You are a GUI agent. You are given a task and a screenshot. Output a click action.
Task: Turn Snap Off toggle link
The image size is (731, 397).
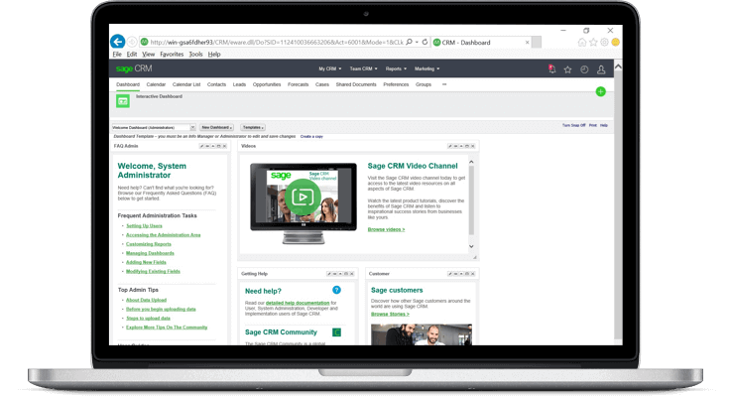point(572,126)
